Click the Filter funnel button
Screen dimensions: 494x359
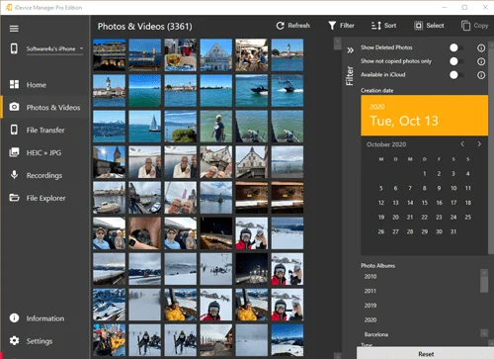tap(341, 26)
